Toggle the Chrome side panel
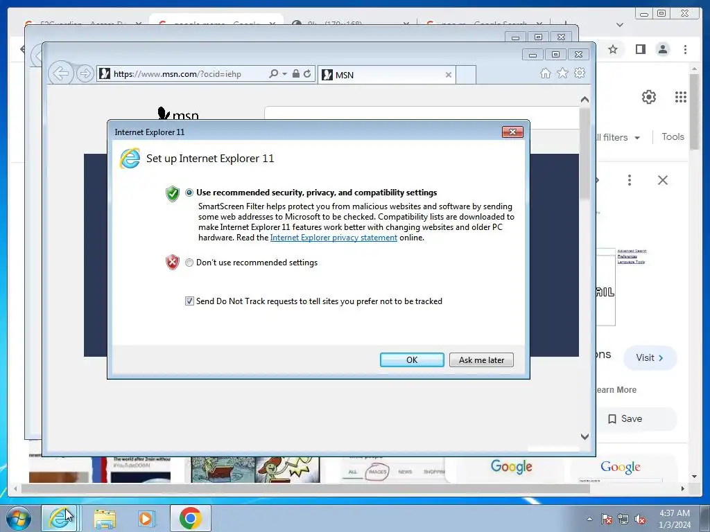This screenshot has width=710, height=532. tap(640, 49)
